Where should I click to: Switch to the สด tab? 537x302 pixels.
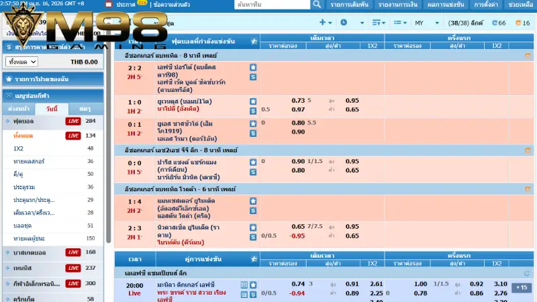(x=86, y=109)
